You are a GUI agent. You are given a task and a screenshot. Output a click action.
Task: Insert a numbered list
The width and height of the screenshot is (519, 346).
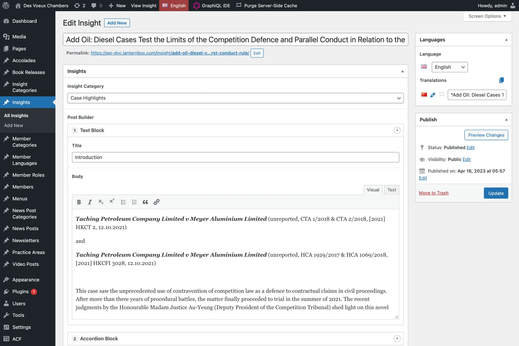(134, 202)
